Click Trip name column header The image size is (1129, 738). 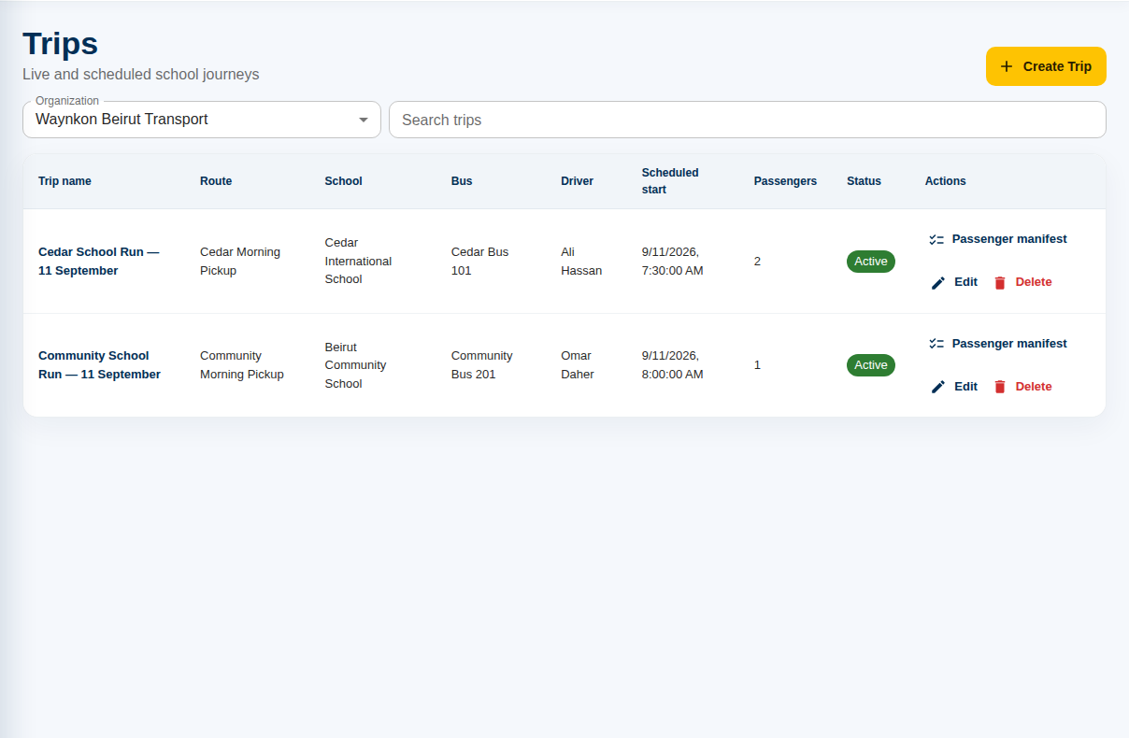click(x=64, y=181)
